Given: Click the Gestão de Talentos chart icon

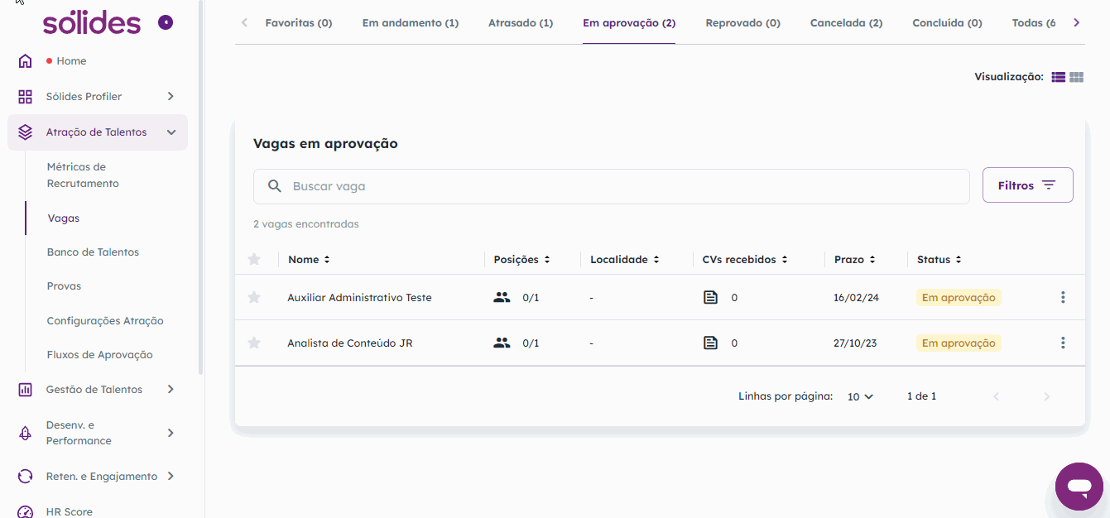Looking at the screenshot, I should (x=26, y=390).
